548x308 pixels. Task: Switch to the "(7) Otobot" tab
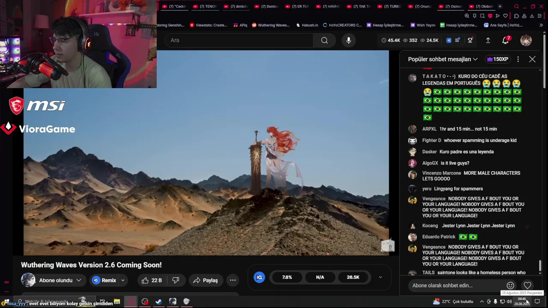(x=482, y=6)
